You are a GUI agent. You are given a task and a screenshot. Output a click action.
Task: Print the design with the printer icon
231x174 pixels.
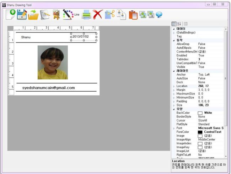[86, 15]
